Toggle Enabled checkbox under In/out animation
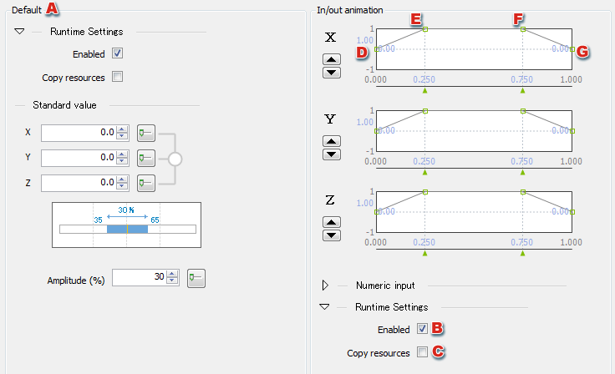615x374 pixels. tap(422, 329)
